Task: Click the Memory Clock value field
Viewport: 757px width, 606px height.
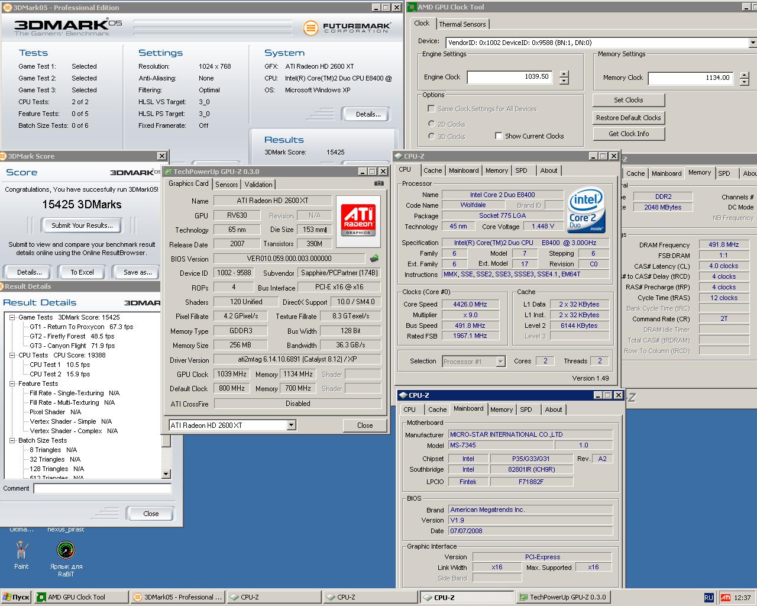Action: [691, 78]
